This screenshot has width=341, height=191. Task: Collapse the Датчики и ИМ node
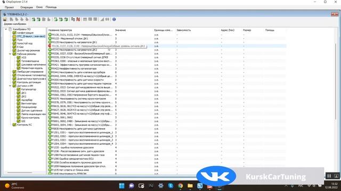click(10, 86)
